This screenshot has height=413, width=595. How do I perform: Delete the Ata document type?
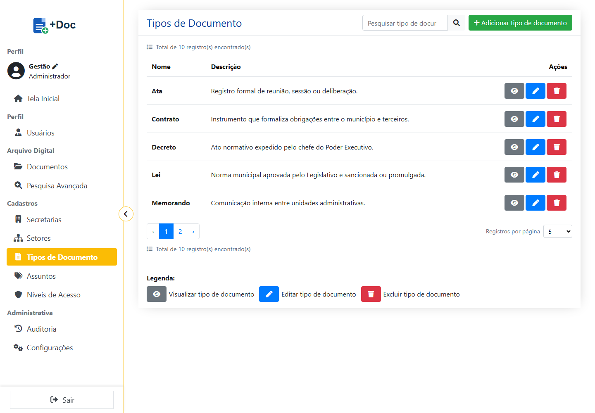coord(557,91)
